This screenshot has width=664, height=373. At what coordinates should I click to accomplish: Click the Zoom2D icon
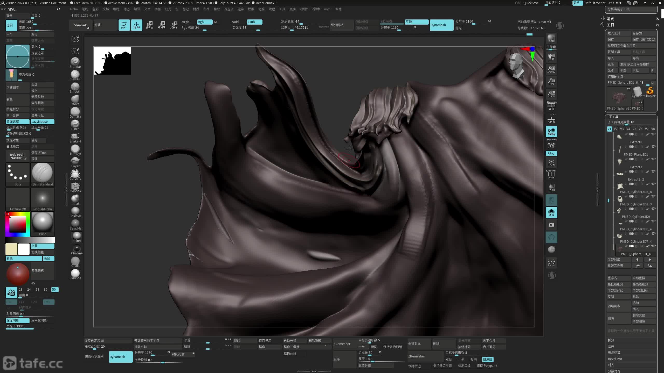click(551, 69)
